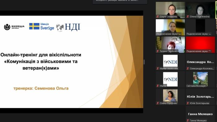Click the Sverige Swedish flag logo

click(42, 26)
